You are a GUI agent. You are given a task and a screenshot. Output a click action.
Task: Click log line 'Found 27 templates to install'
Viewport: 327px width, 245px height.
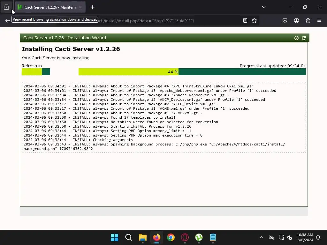pyautogui.click(x=100, y=117)
